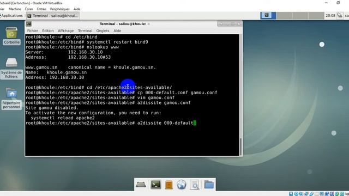Open the VirtualBox Écran menu

click(29, 9)
